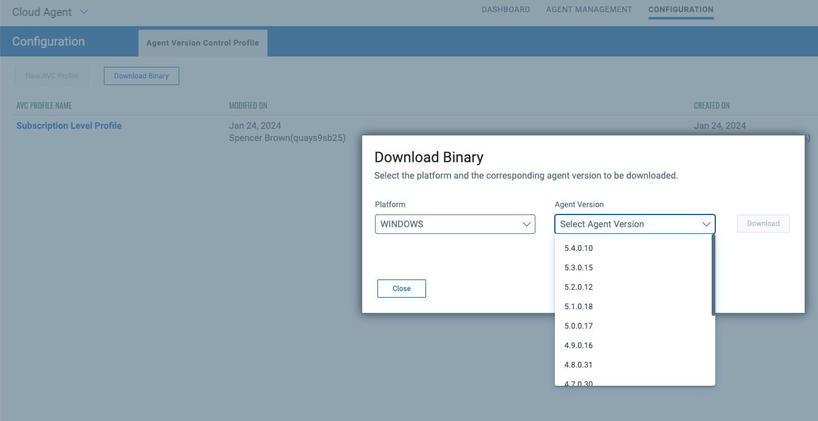Click the version list scrollbar thumb
Screen dimensions: 818x421
pos(713,276)
